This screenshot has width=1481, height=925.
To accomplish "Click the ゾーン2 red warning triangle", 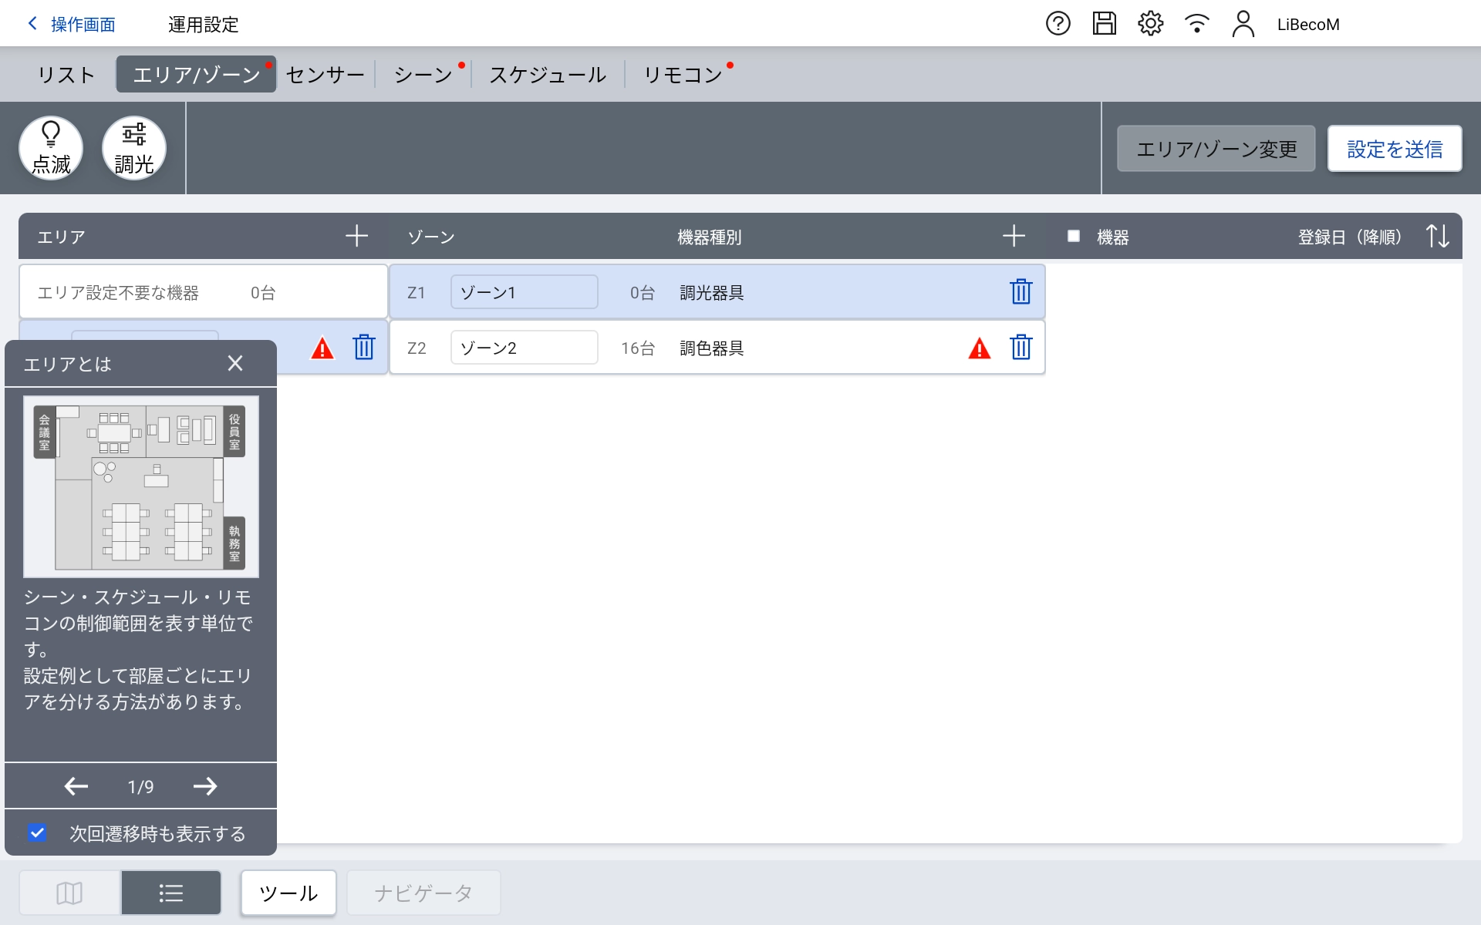I will tap(979, 348).
